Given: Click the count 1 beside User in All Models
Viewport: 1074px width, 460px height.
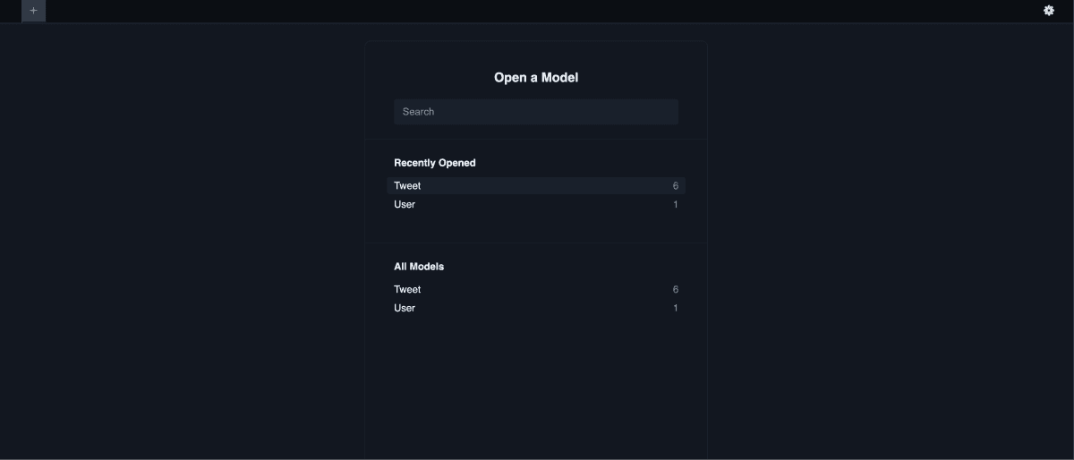Looking at the screenshot, I should 676,309.
